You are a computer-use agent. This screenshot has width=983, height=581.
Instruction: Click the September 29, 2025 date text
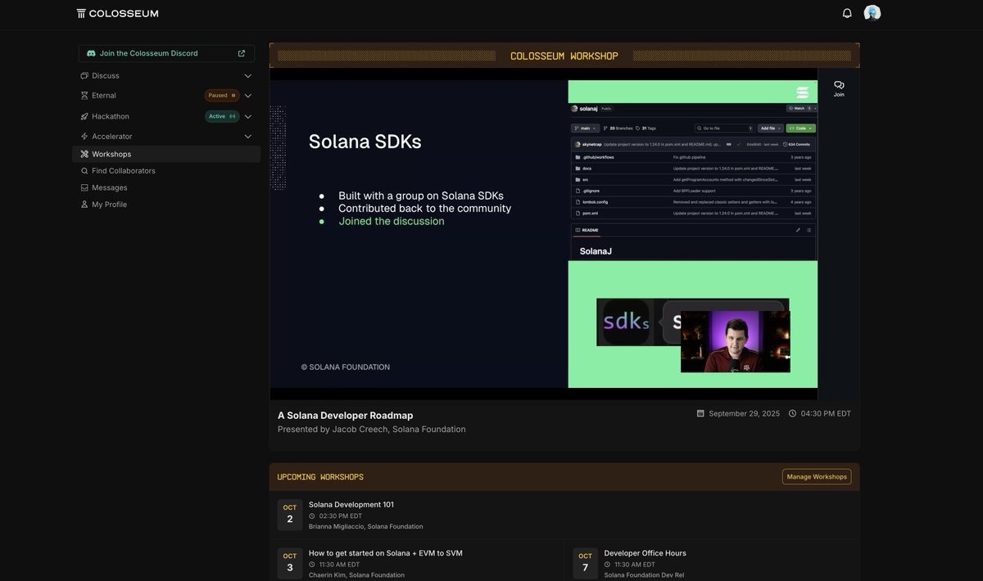[x=745, y=413]
